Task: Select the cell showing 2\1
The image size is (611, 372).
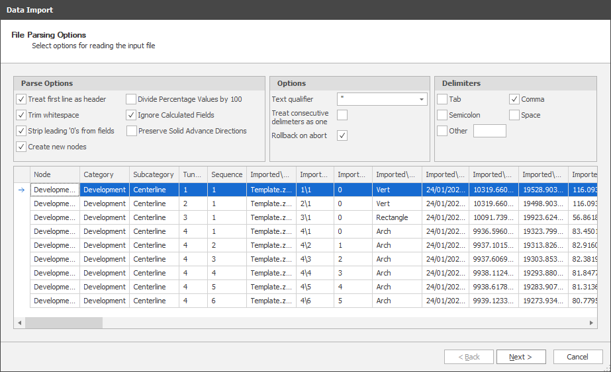Action: (x=315, y=204)
